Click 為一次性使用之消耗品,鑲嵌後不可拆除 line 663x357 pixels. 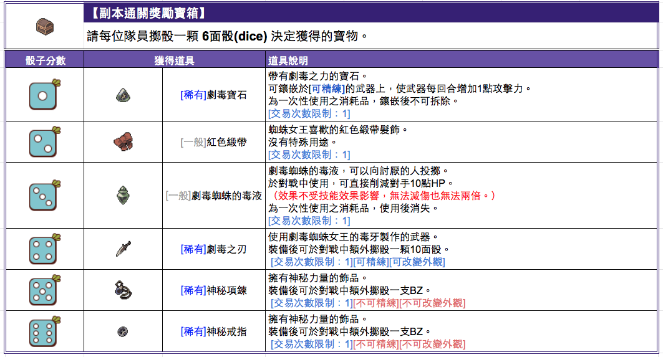[363, 102]
